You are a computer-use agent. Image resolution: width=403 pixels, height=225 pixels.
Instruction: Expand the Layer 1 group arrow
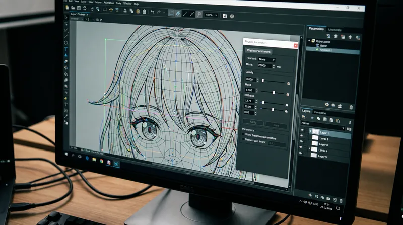[x=310, y=131]
